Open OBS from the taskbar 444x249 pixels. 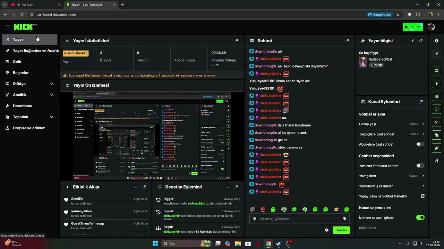(x=289, y=243)
